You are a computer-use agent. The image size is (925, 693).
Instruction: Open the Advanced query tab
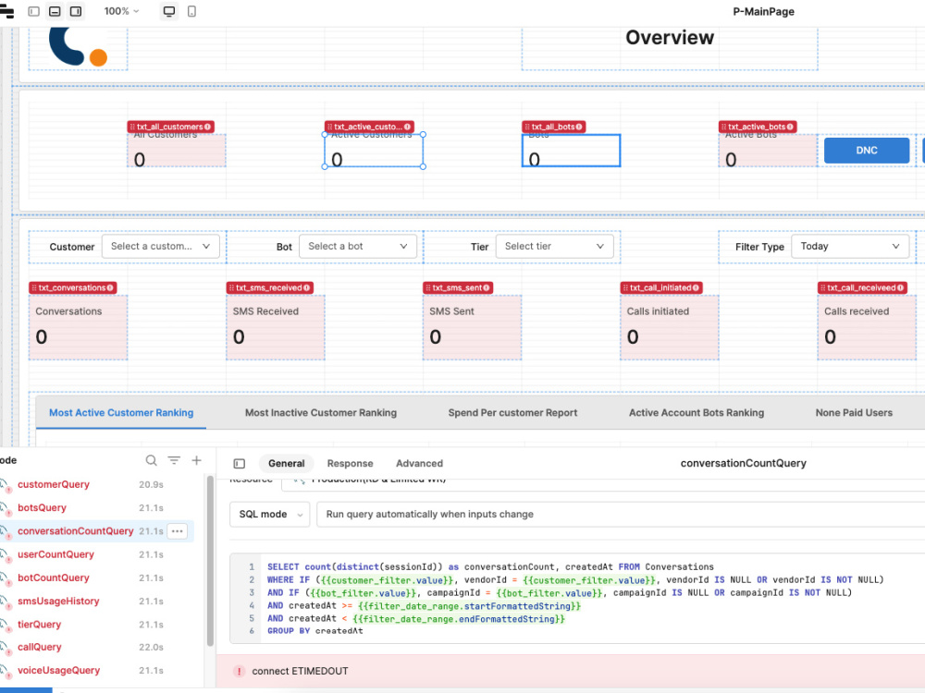tap(419, 463)
